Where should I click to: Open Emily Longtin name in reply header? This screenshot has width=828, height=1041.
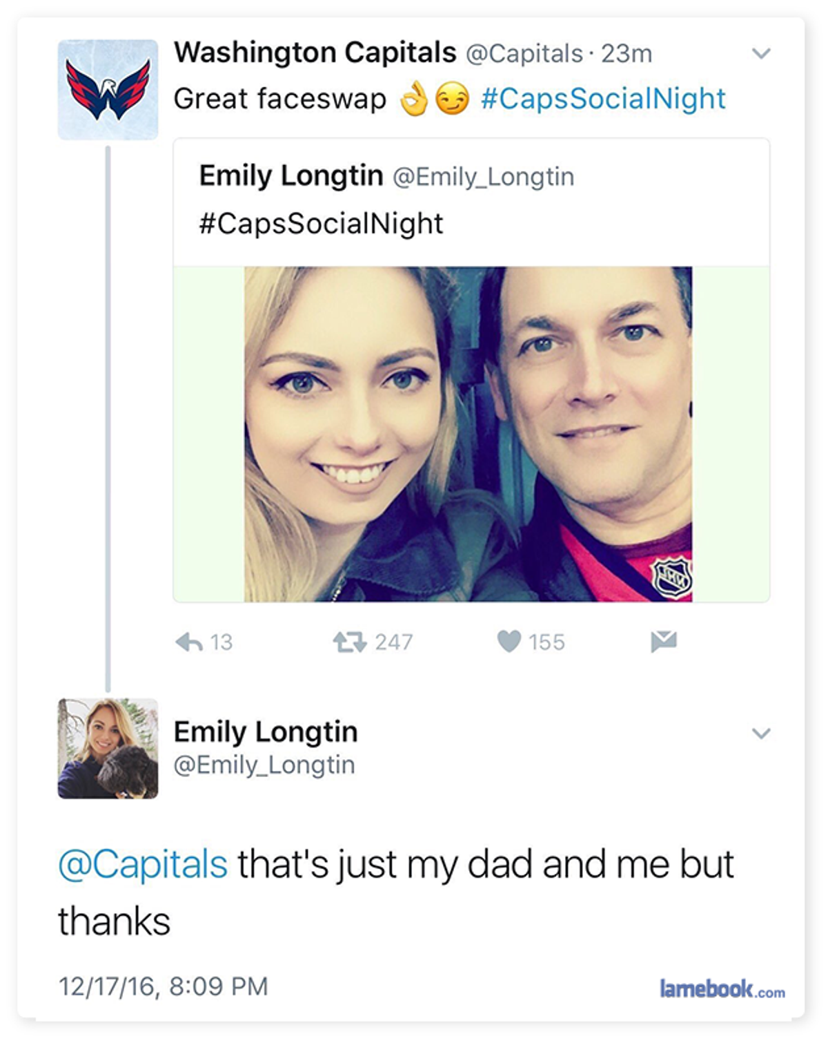266,732
